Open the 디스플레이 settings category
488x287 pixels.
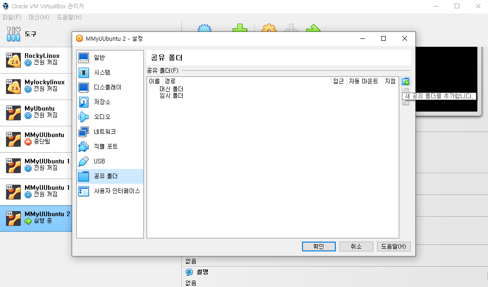110,87
